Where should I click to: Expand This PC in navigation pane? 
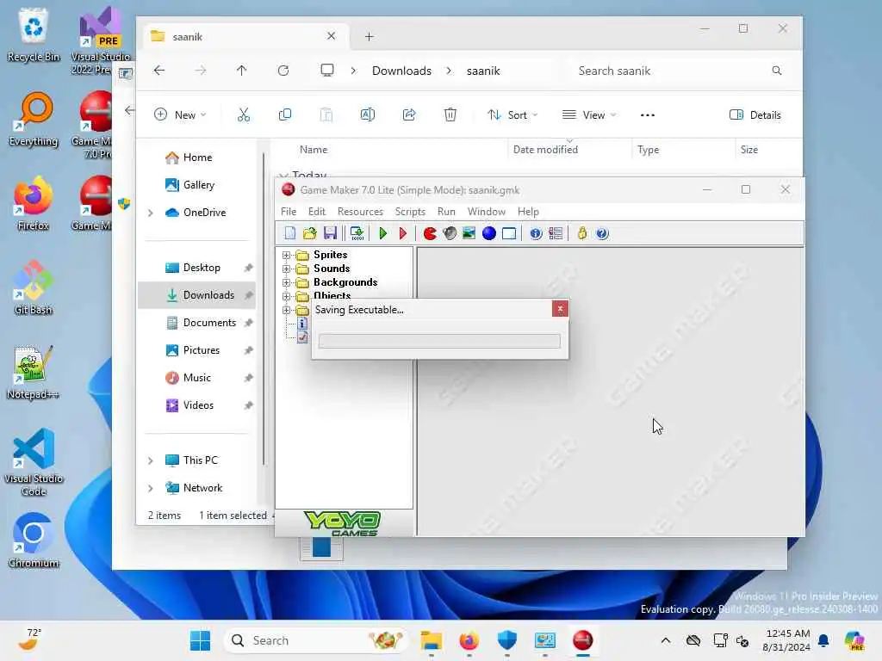tap(150, 460)
